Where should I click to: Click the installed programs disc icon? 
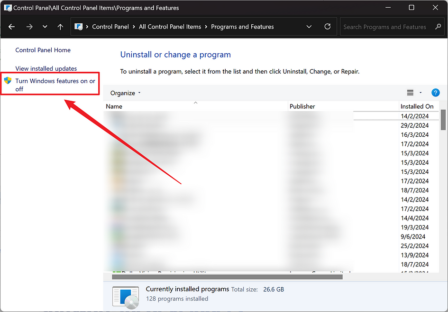(126, 297)
